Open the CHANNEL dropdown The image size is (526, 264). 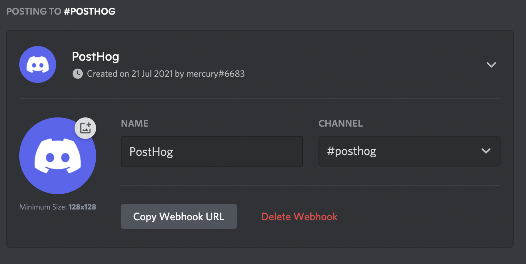click(x=409, y=151)
